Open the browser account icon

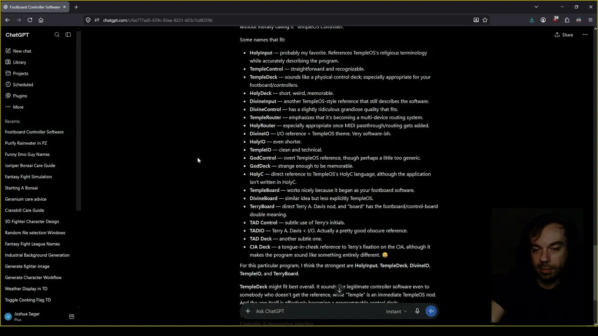[543, 20]
